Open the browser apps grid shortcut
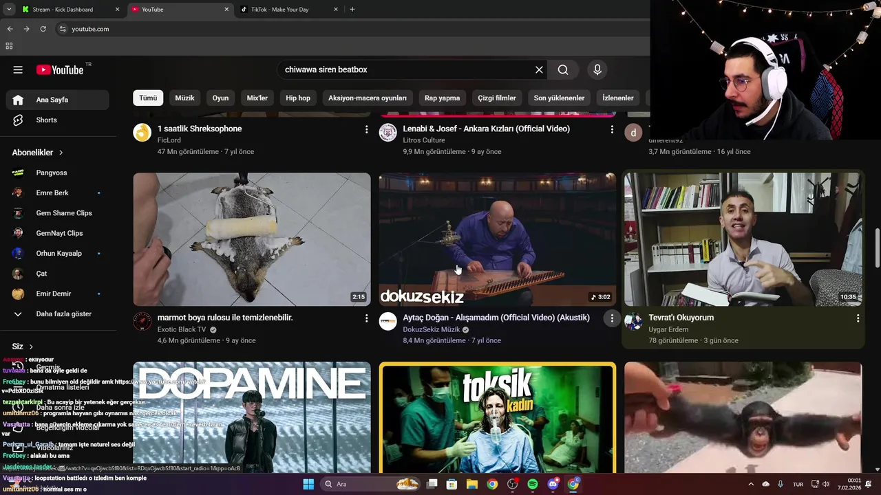 pyautogui.click(x=9, y=46)
